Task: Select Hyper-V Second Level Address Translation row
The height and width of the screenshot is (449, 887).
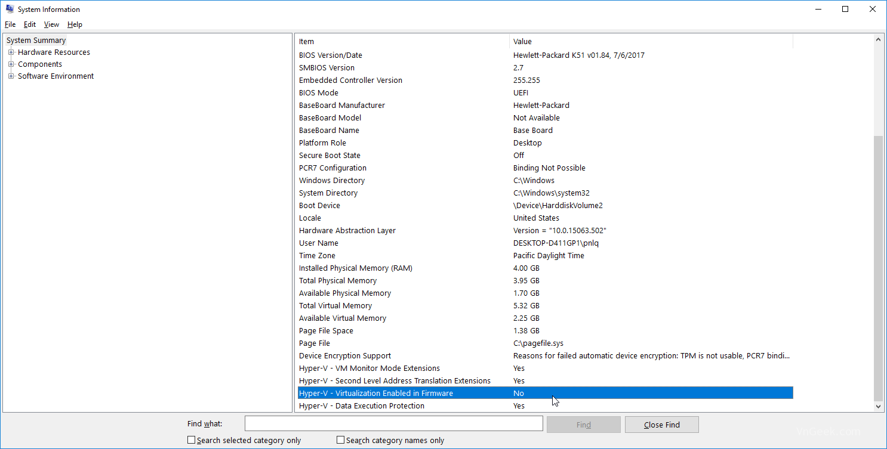Action: point(545,381)
